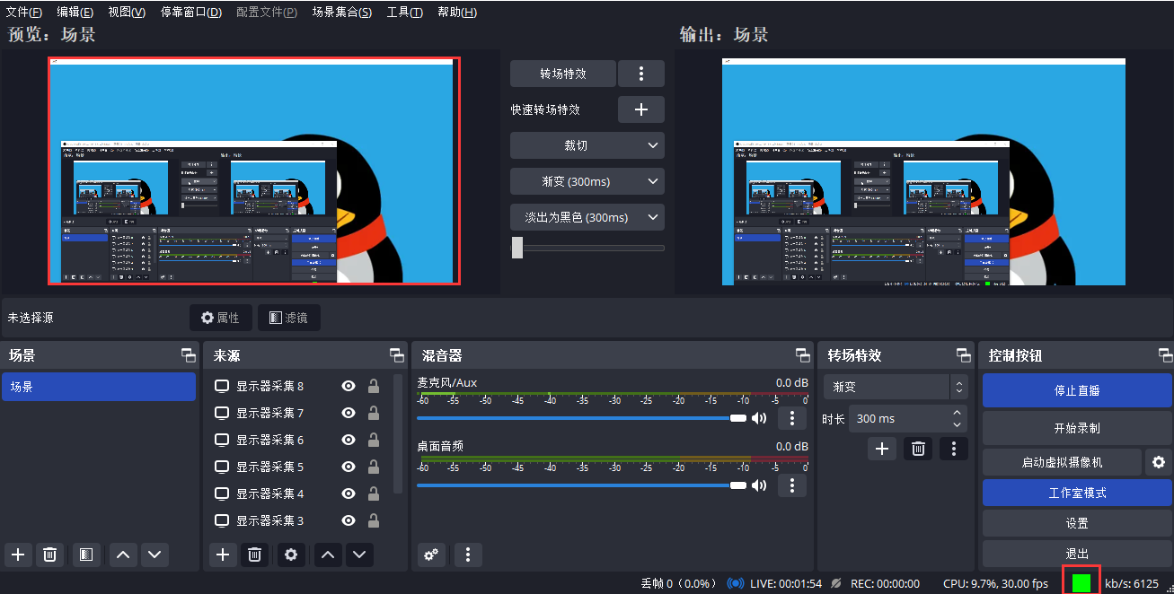Add a scene transition with plus
The width and height of the screenshot is (1174, 594).
(882, 449)
